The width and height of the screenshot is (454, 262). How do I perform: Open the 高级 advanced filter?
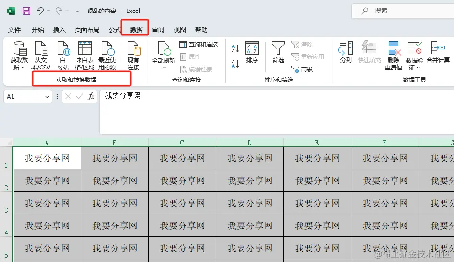302,69
